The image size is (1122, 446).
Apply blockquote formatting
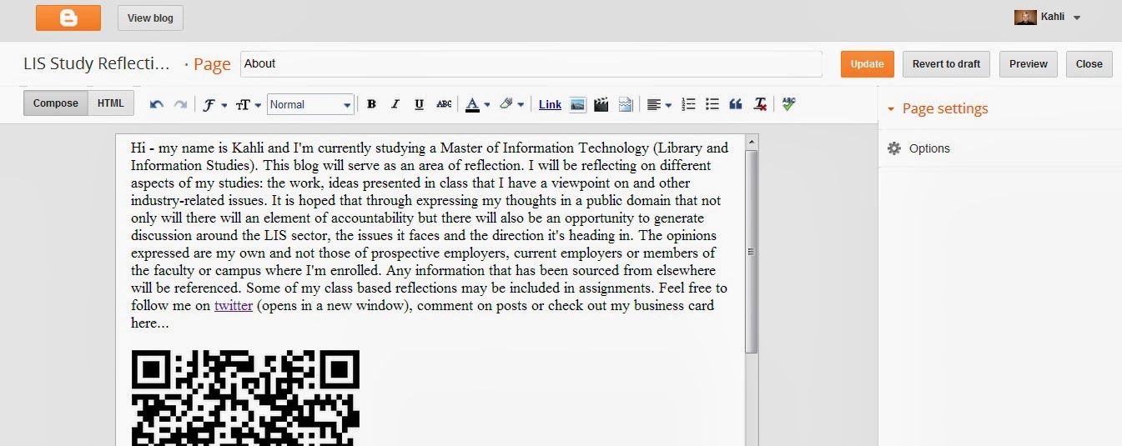pos(735,104)
